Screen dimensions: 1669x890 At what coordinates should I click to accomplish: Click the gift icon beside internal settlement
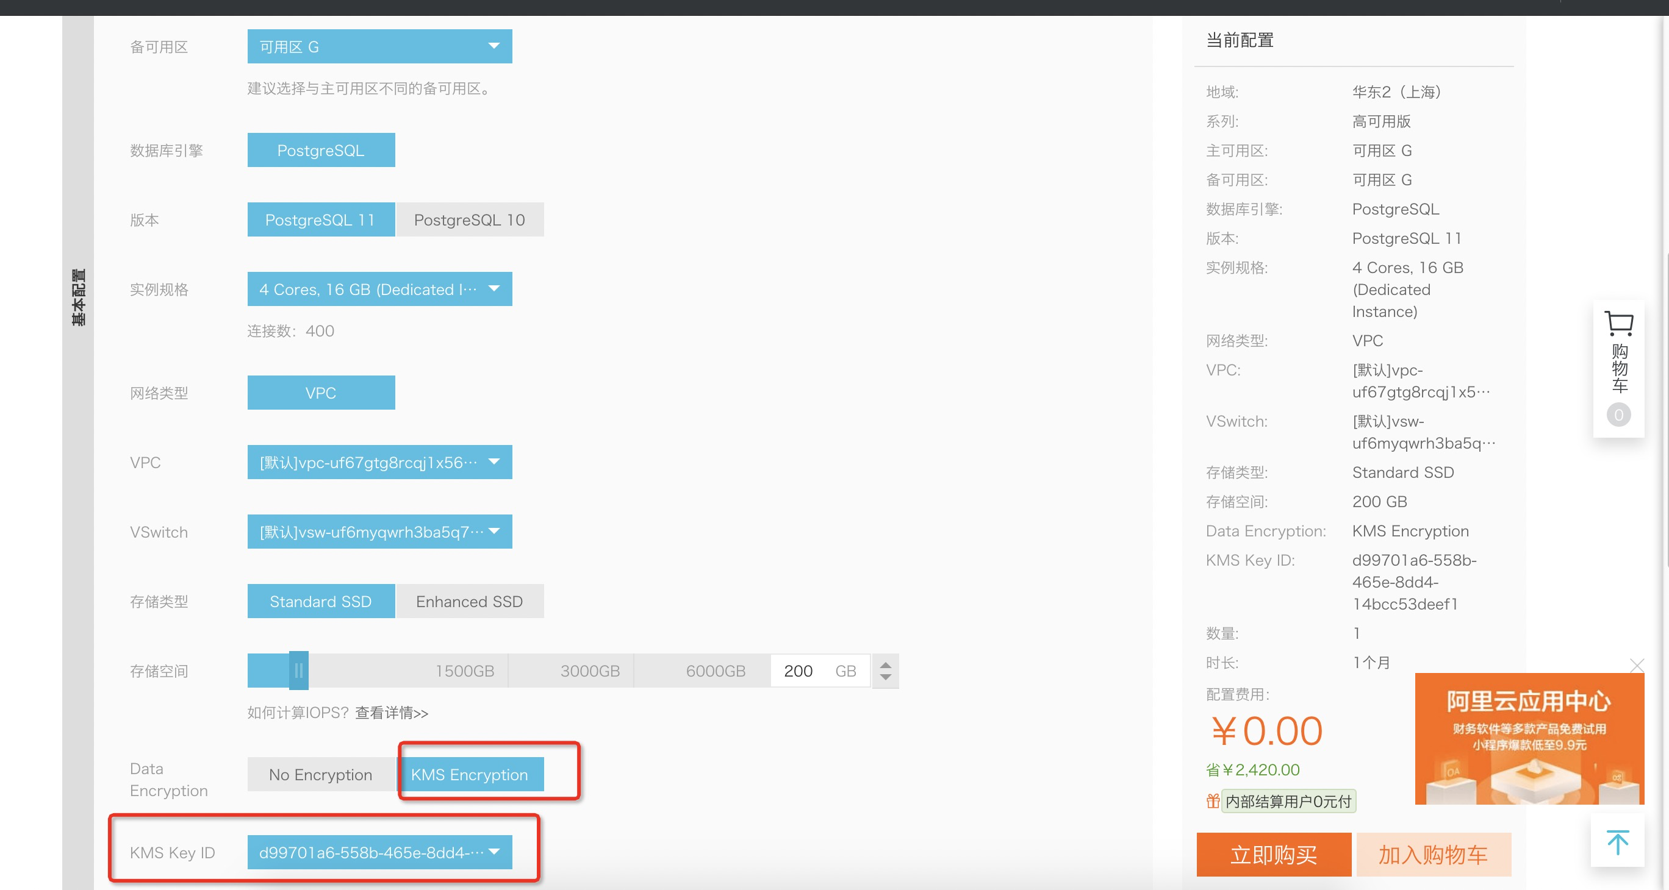point(1212,802)
